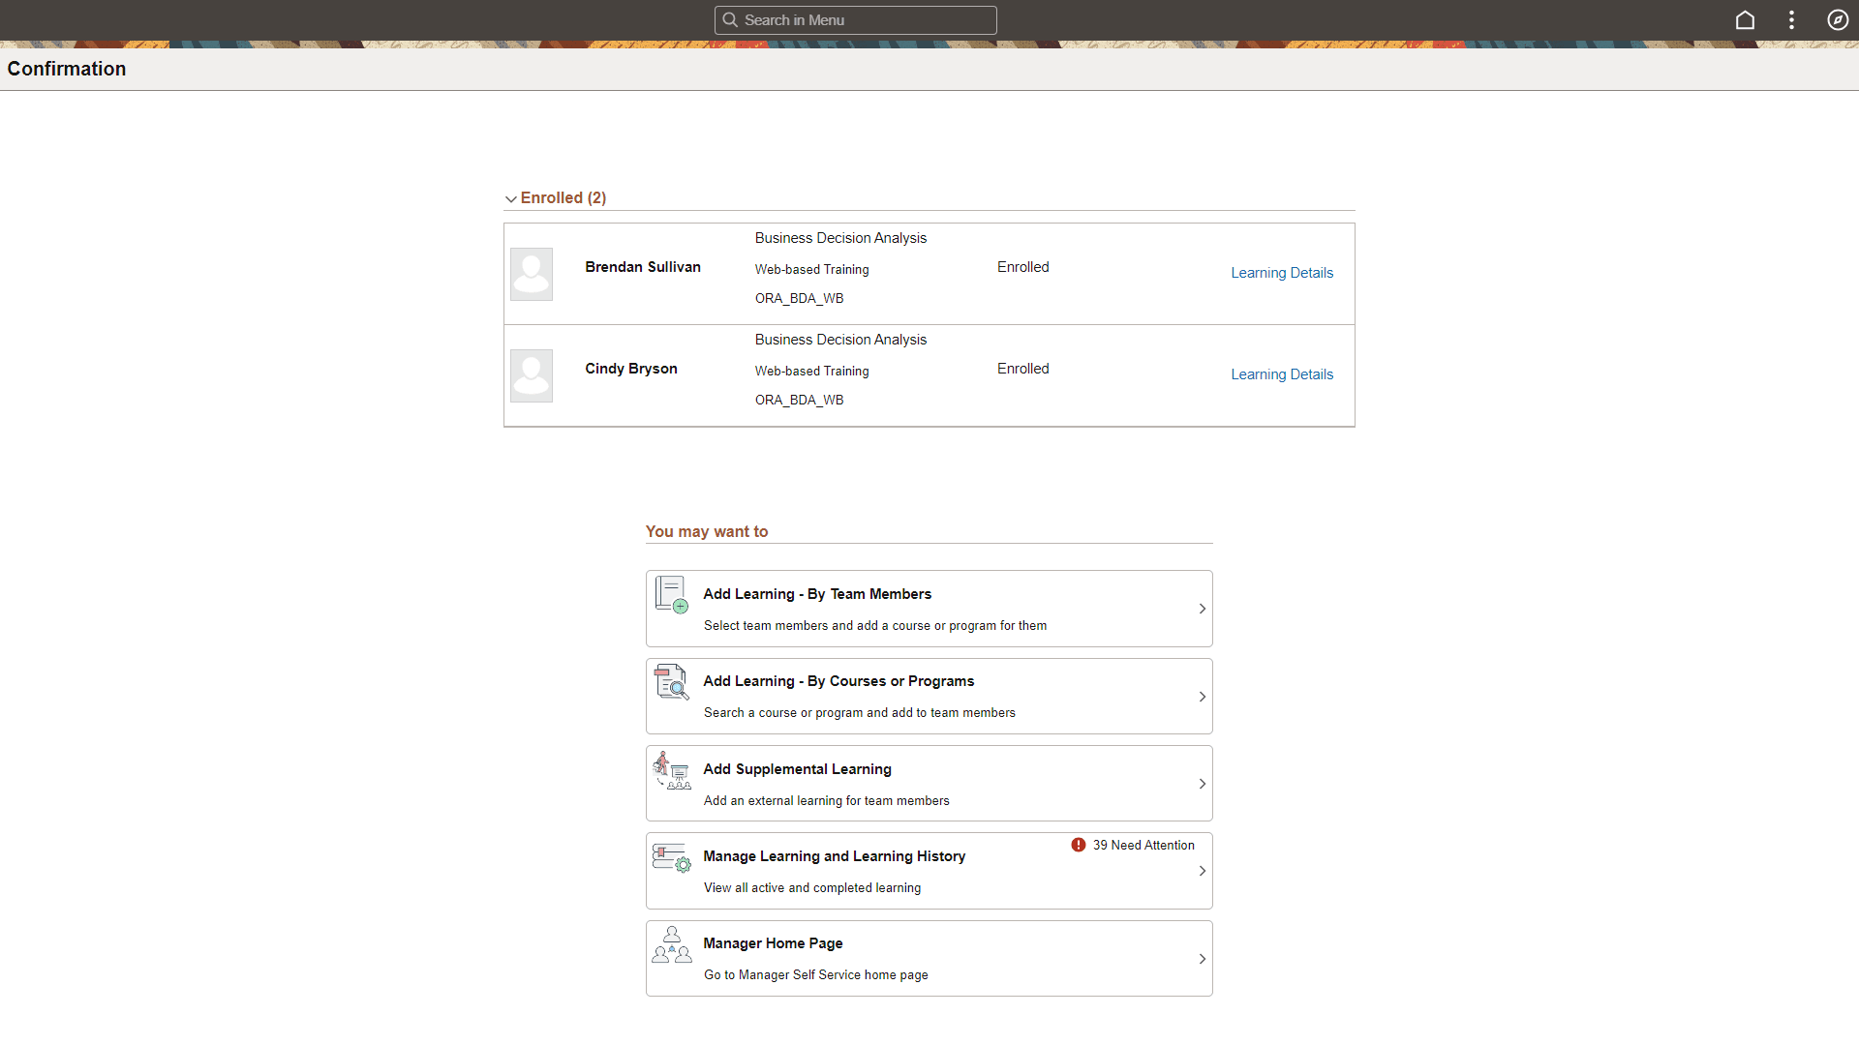Click the red Need Attention alert icon
Image resolution: width=1859 pixels, height=1045 pixels.
click(x=1079, y=845)
